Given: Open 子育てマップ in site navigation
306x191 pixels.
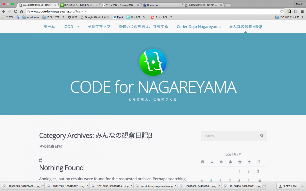Looking at the screenshot, I should (x=99, y=27).
